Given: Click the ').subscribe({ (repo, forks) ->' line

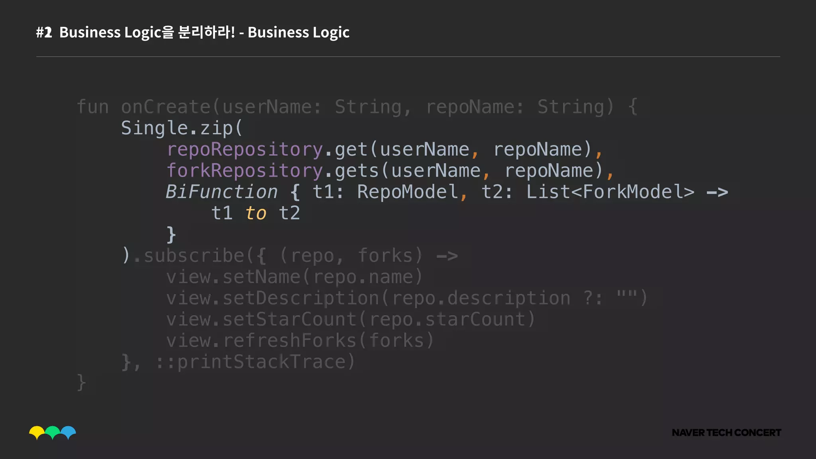Looking at the screenshot, I should (290, 256).
